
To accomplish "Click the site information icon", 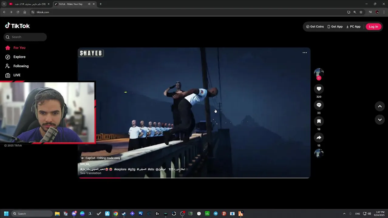I will [33, 12].
